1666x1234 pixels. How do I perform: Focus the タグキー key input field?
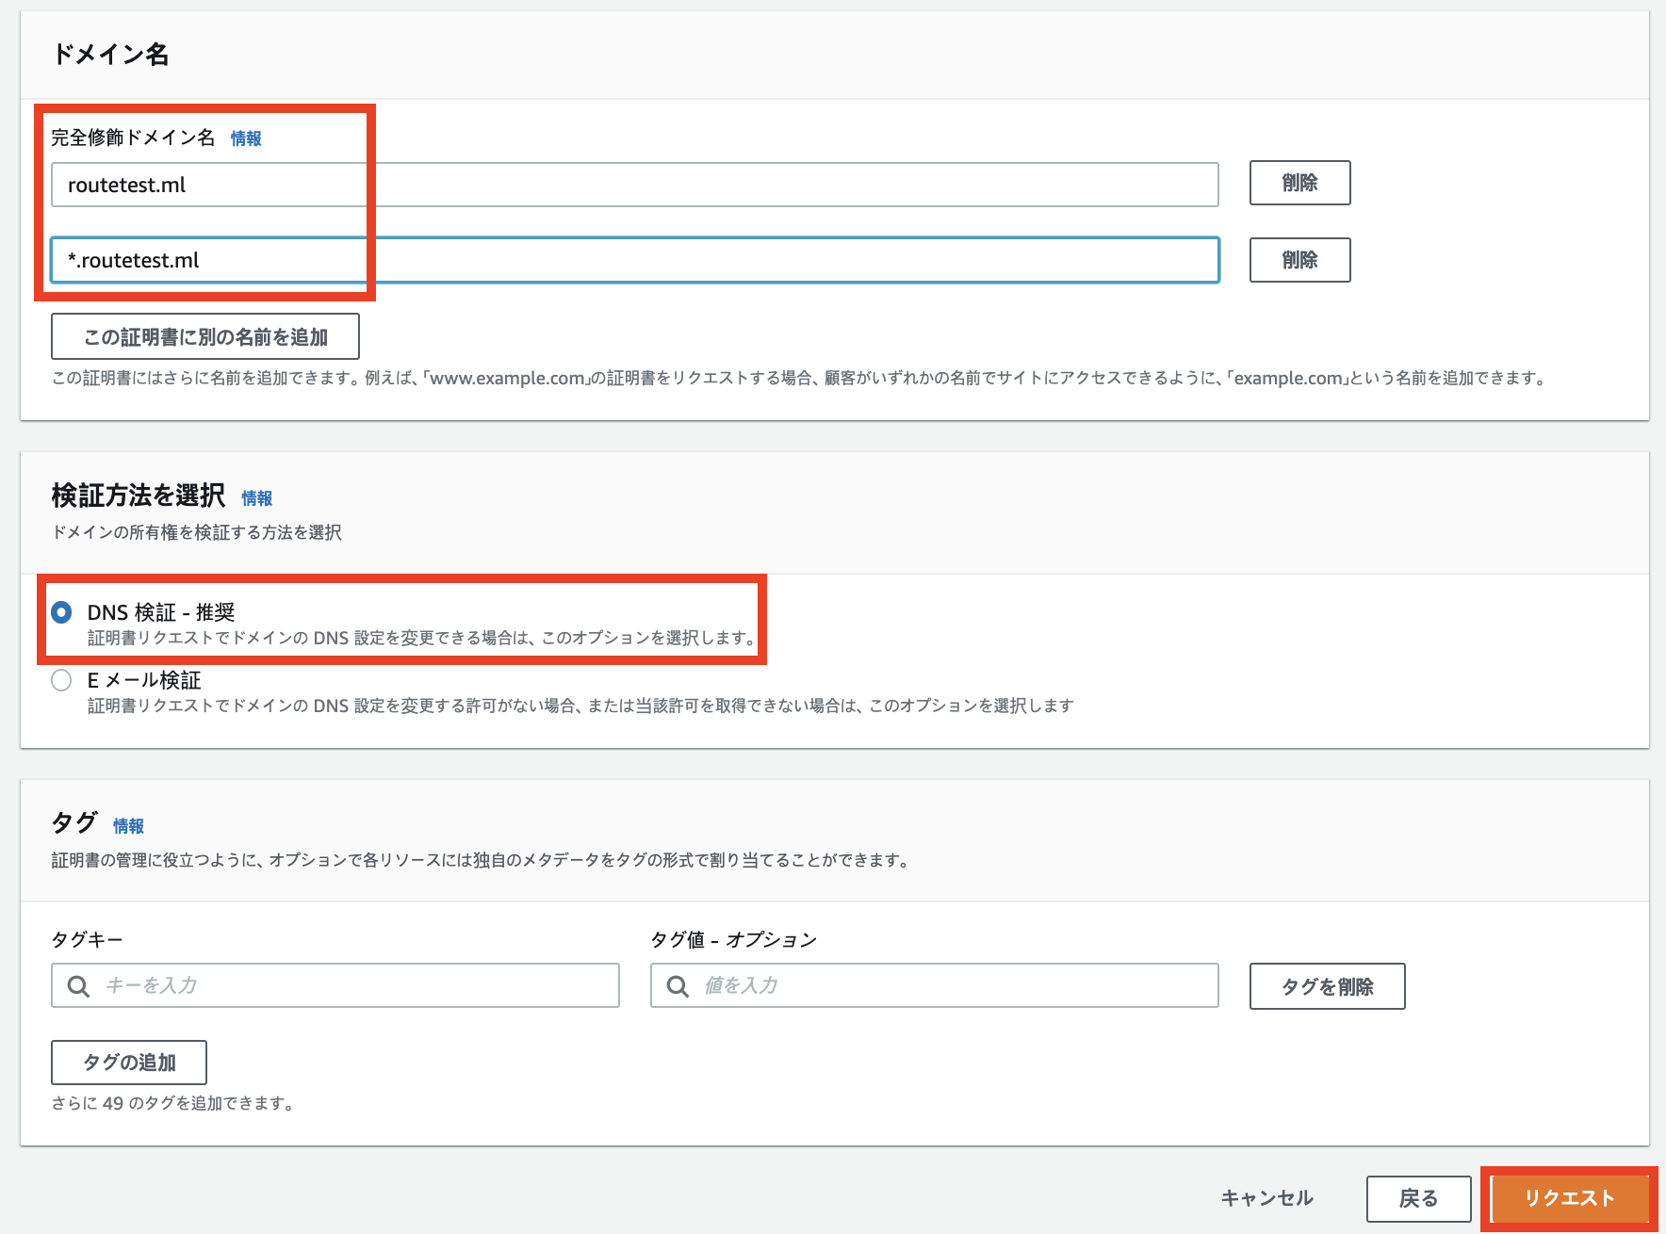330,986
